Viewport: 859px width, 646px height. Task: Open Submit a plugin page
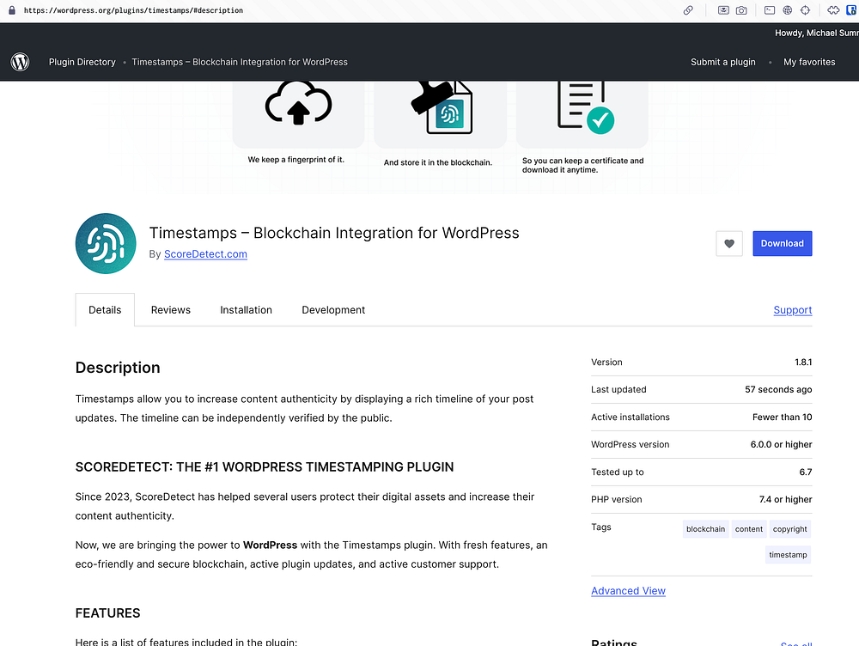(722, 62)
